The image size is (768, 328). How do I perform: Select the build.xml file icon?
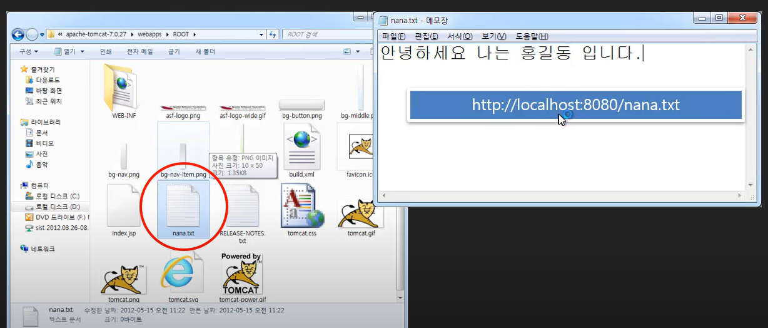coord(301,146)
